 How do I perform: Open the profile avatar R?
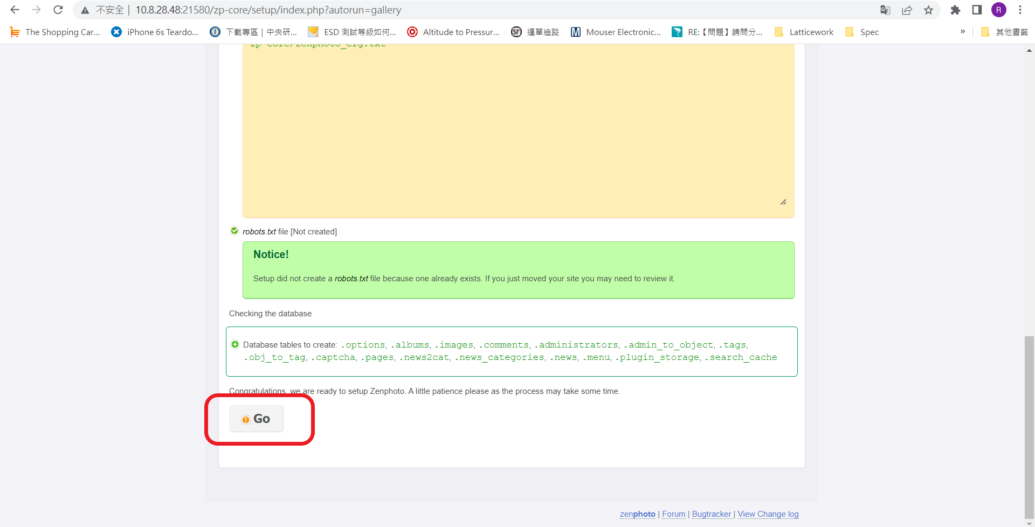point(999,10)
